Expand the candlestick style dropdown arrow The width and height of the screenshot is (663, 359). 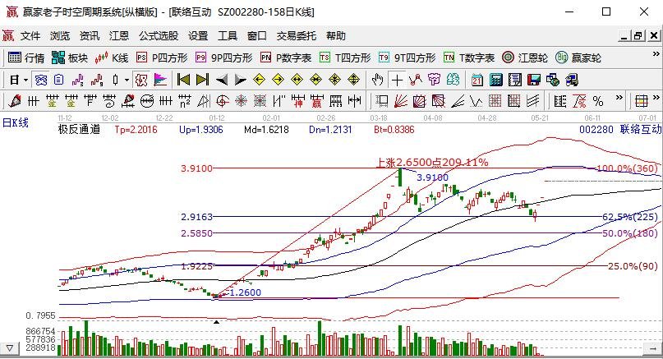tap(127, 80)
